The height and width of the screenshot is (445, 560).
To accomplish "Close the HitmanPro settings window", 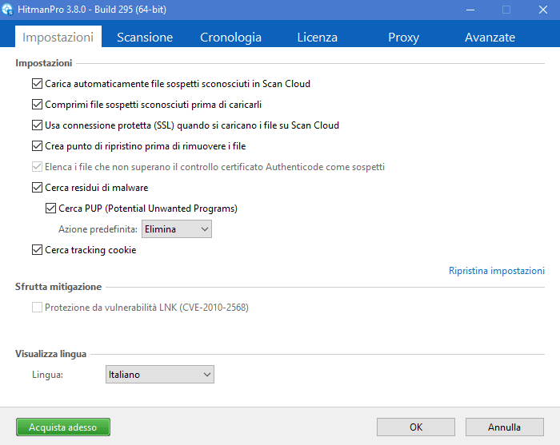I will pos(542,10).
